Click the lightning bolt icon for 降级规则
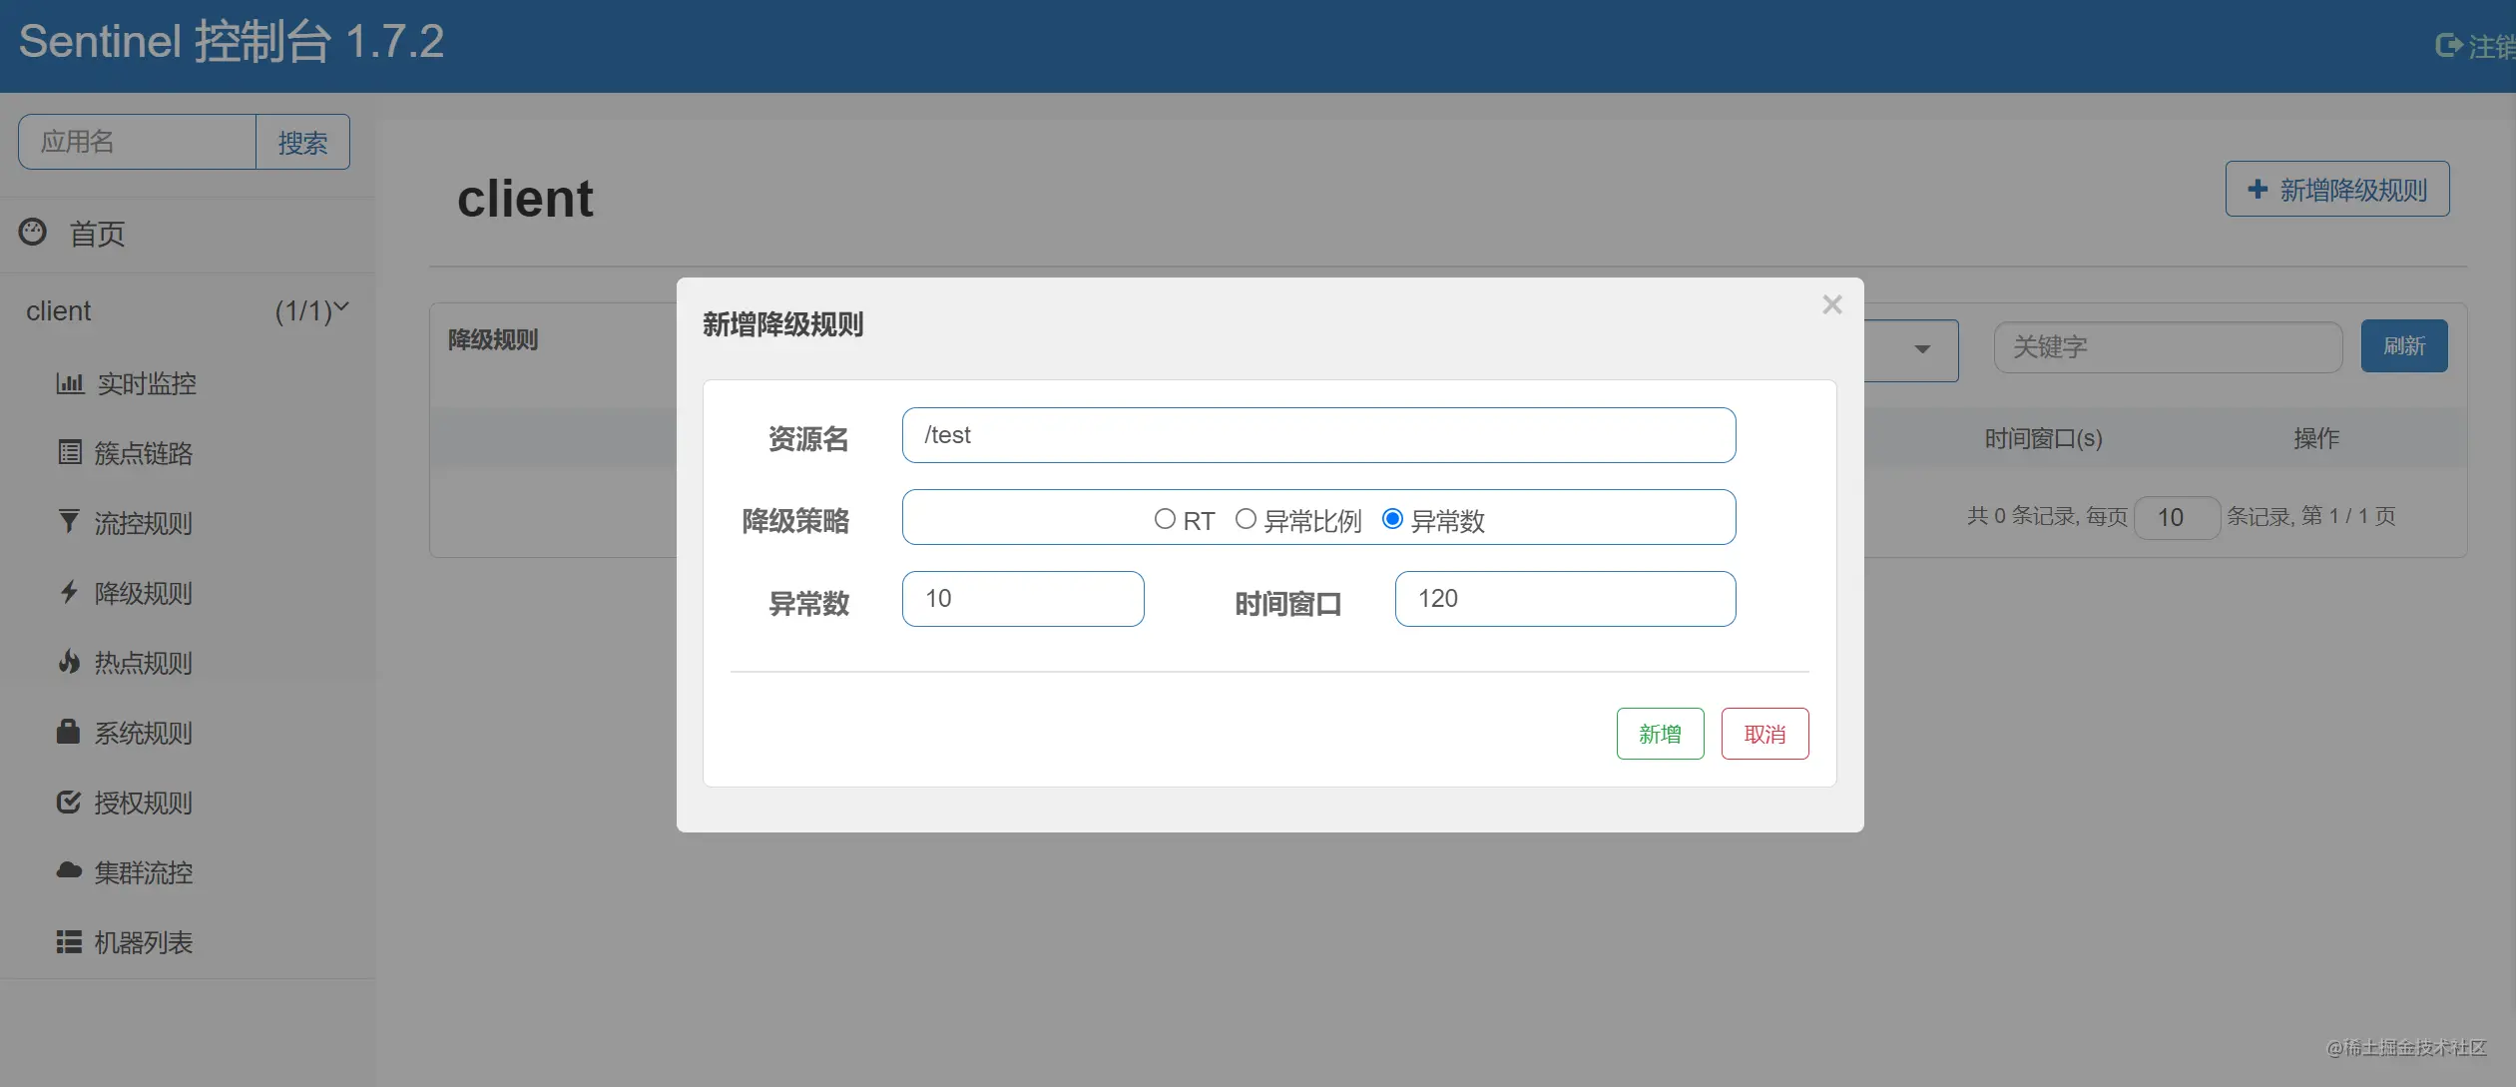The height and width of the screenshot is (1087, 2516). coord(69,592)
